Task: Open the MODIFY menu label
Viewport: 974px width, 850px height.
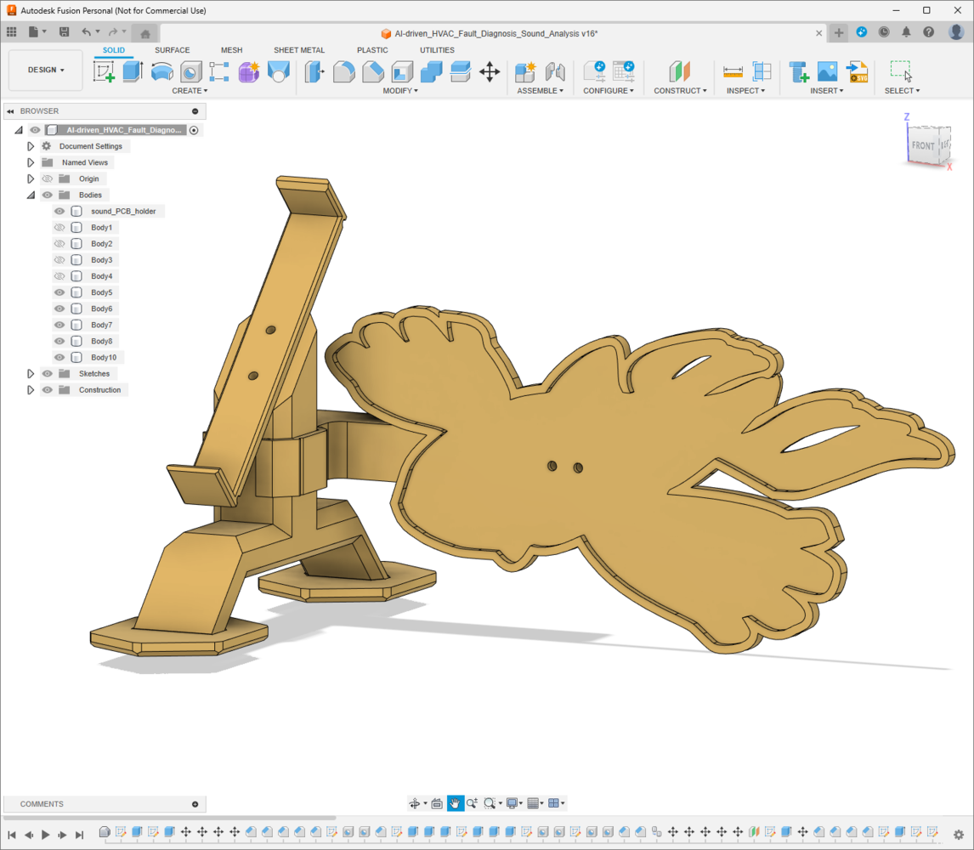Action: tap(399, 91)
